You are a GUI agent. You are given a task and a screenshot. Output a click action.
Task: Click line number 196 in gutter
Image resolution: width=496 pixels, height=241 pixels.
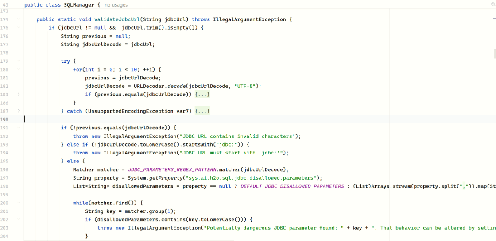(x=5, y=169)
